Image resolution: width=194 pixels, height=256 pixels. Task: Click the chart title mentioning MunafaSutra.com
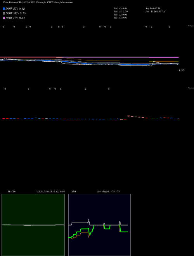(x=38, y=2)
